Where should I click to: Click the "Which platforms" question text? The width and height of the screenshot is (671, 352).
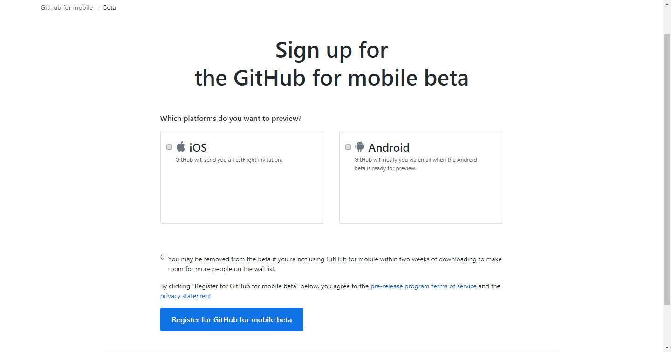[231, 119]
